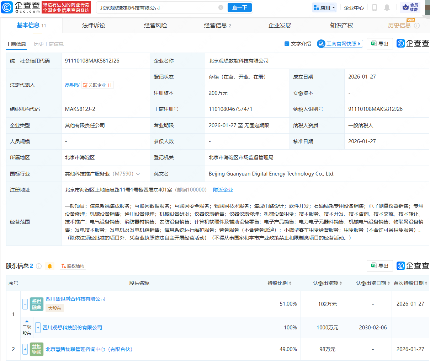Viewport: 430px width, 361px height.
Task: Click the mobile phone icon in header
Action: (374, 7)
